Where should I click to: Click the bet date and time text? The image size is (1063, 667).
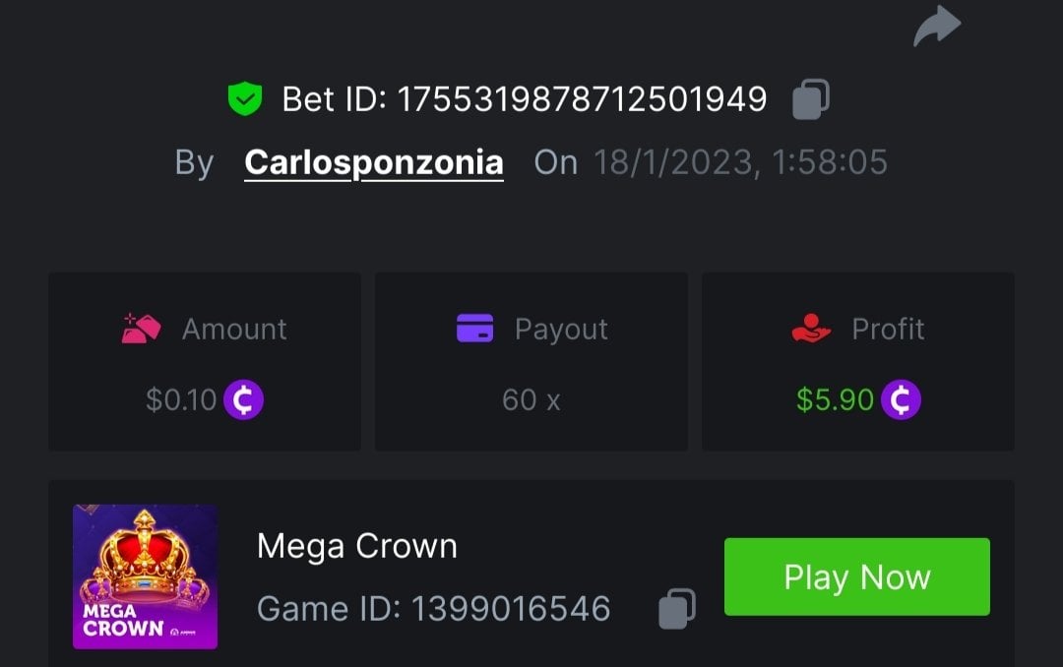click(x=740, y=162)
